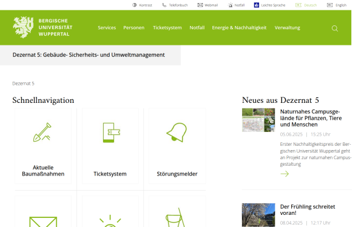Click the ticket icon above Ticketsystem
The image size is (364, 227).
pos(112,133)
